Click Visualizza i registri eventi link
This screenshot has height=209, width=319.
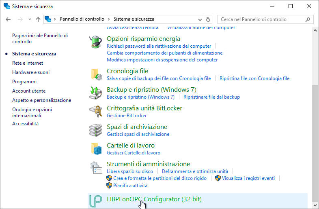click(x=248, y=178)
